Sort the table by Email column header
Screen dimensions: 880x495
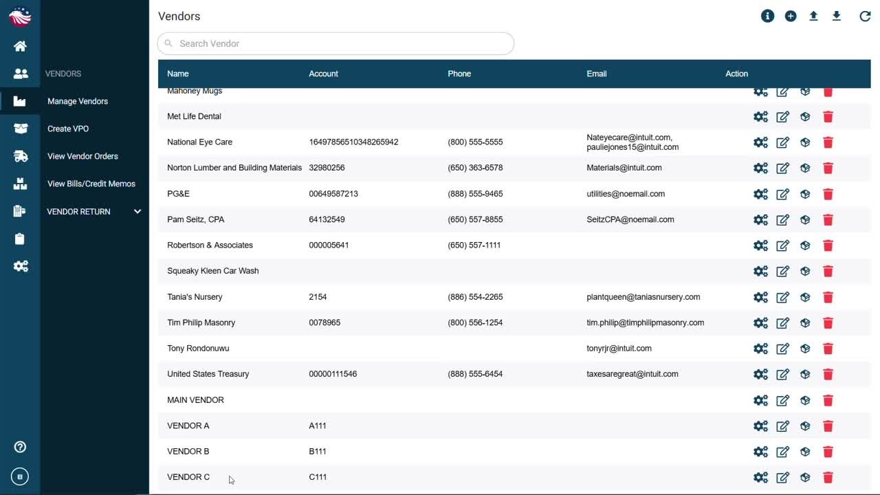tap(597, 74)
